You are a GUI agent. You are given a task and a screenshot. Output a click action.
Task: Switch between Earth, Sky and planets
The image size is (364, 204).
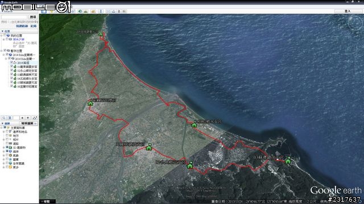click(x=93, y=11)
